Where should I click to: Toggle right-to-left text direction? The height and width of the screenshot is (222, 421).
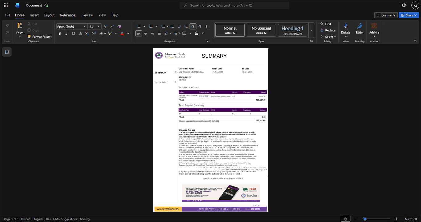(x=200, y=26)
